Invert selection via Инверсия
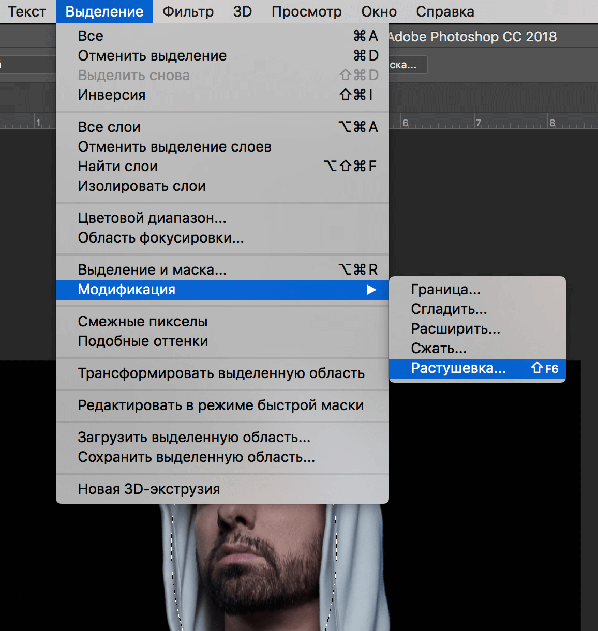The height and width of the screenshot is (631, 598). (111, 95)
